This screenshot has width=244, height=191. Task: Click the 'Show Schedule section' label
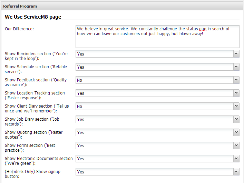(x=36, y=69)
